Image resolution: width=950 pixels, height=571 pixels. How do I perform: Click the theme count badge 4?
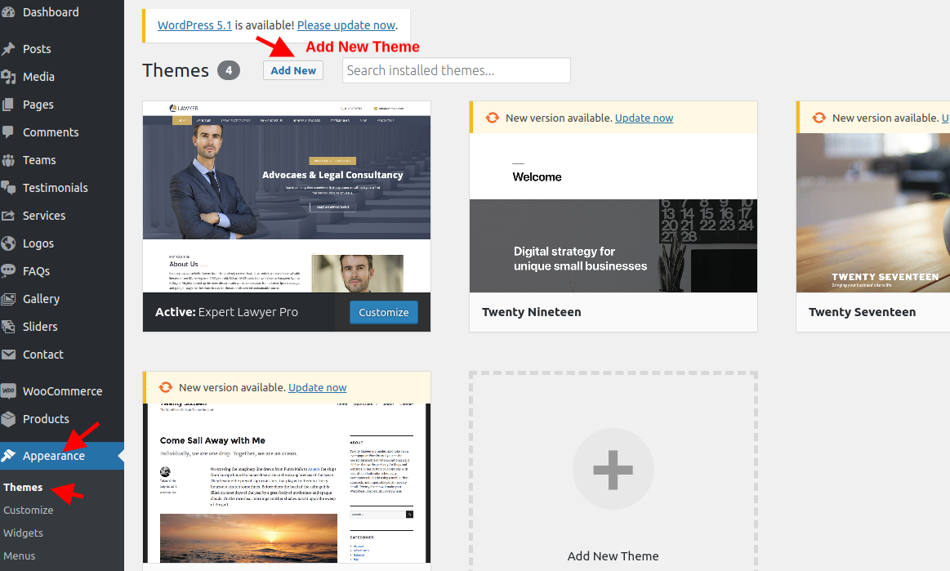pos(229,70)
